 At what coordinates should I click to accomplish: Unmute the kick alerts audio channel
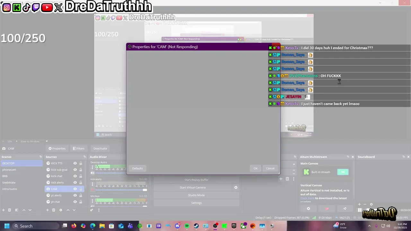pyautogui.click(x=92, y=190)
